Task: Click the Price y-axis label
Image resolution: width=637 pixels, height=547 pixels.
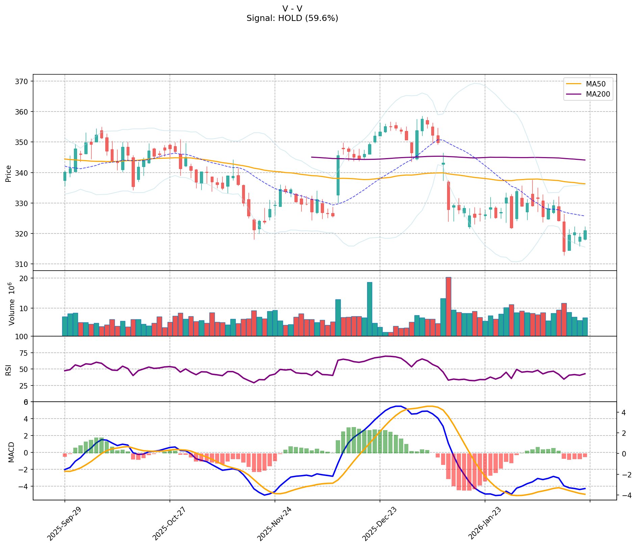Action: (9, 173)
